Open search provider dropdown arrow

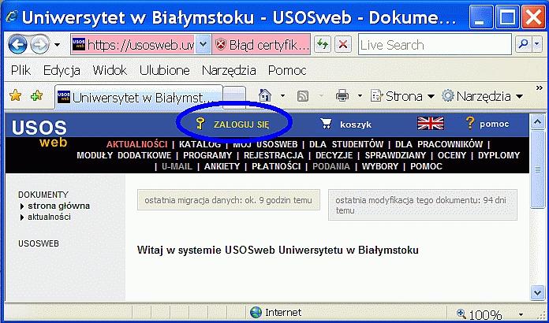tap(537, 44)
